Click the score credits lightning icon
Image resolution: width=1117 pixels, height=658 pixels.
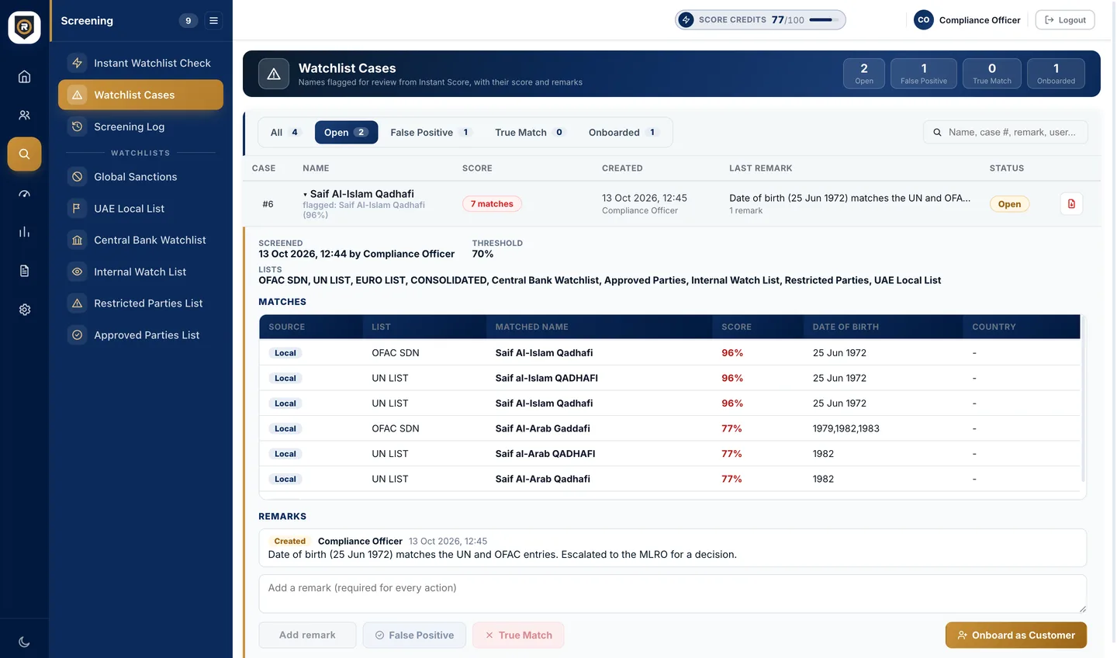point(686,20)
